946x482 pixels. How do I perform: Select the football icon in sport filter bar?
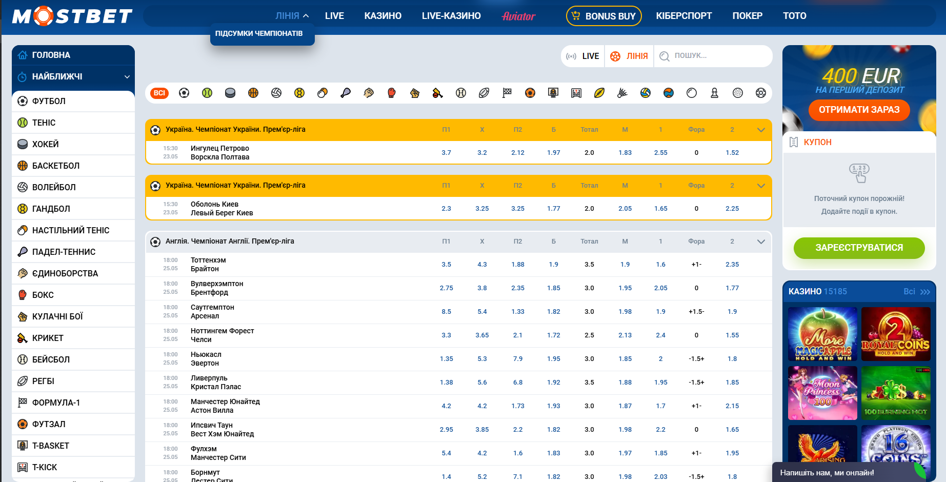coord(184,93)
